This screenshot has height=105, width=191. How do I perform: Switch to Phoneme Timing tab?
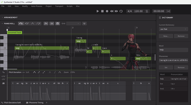click(x=35, y=103)
